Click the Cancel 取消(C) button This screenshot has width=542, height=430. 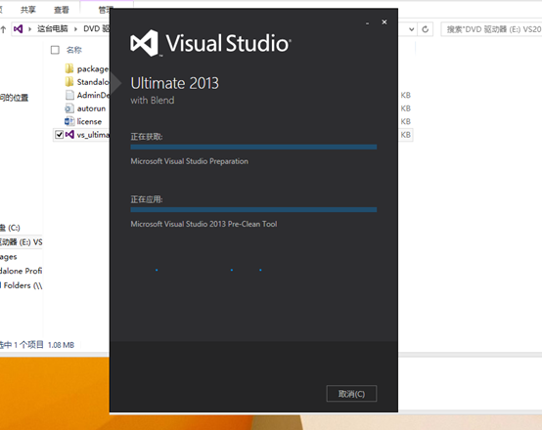(x=351, y=394)
